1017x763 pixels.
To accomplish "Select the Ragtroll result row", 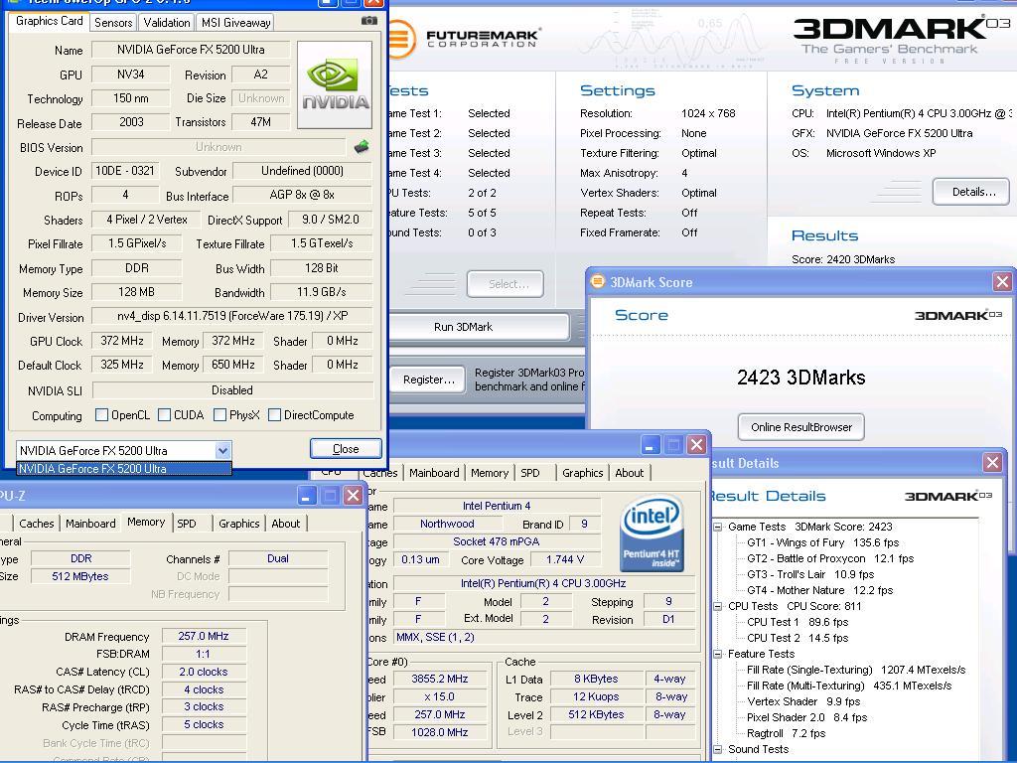I will tap(786, 733).
